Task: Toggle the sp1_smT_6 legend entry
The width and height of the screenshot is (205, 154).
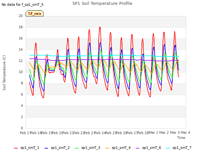Action: pos(148,148)
